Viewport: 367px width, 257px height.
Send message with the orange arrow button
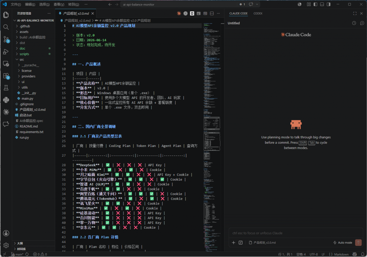click(x=358, y=243)
